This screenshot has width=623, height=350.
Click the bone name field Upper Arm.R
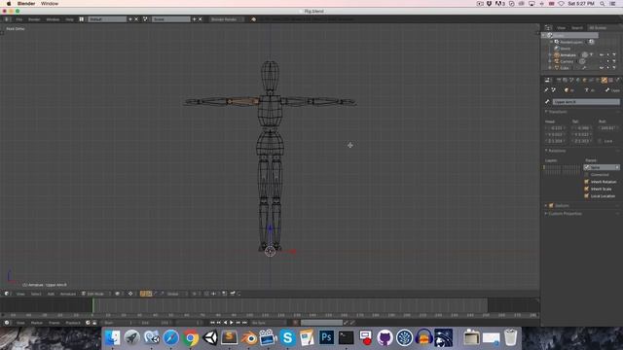[x=586, y=102]
